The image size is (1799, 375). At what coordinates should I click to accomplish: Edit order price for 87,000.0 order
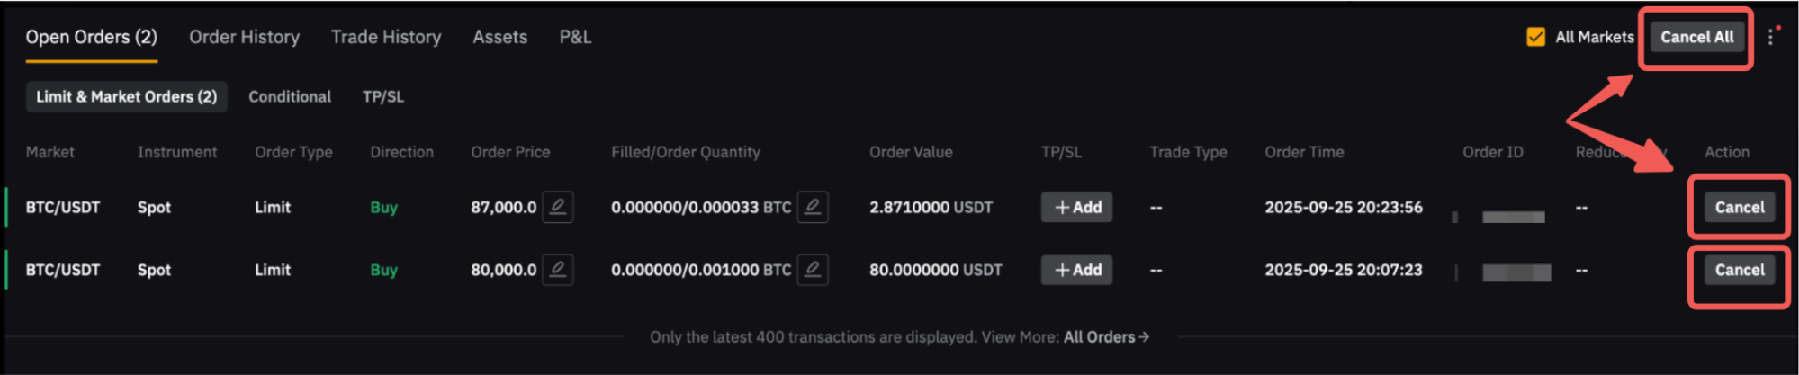[x=558, y=207]
